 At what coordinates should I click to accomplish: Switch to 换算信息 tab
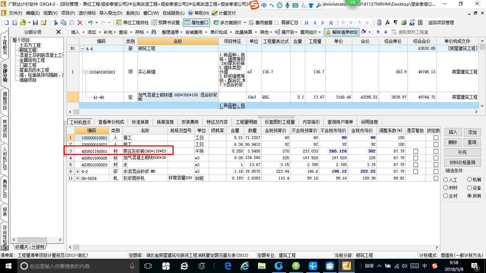click(165, 122)
